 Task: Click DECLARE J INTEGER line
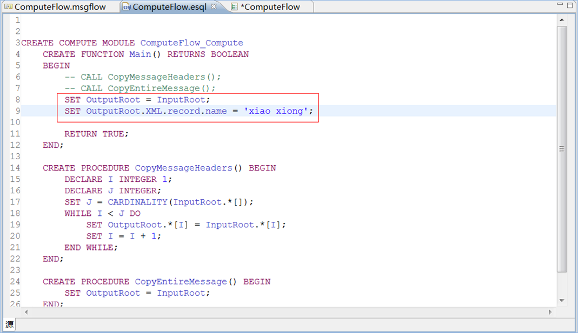(x=113, y=191)
